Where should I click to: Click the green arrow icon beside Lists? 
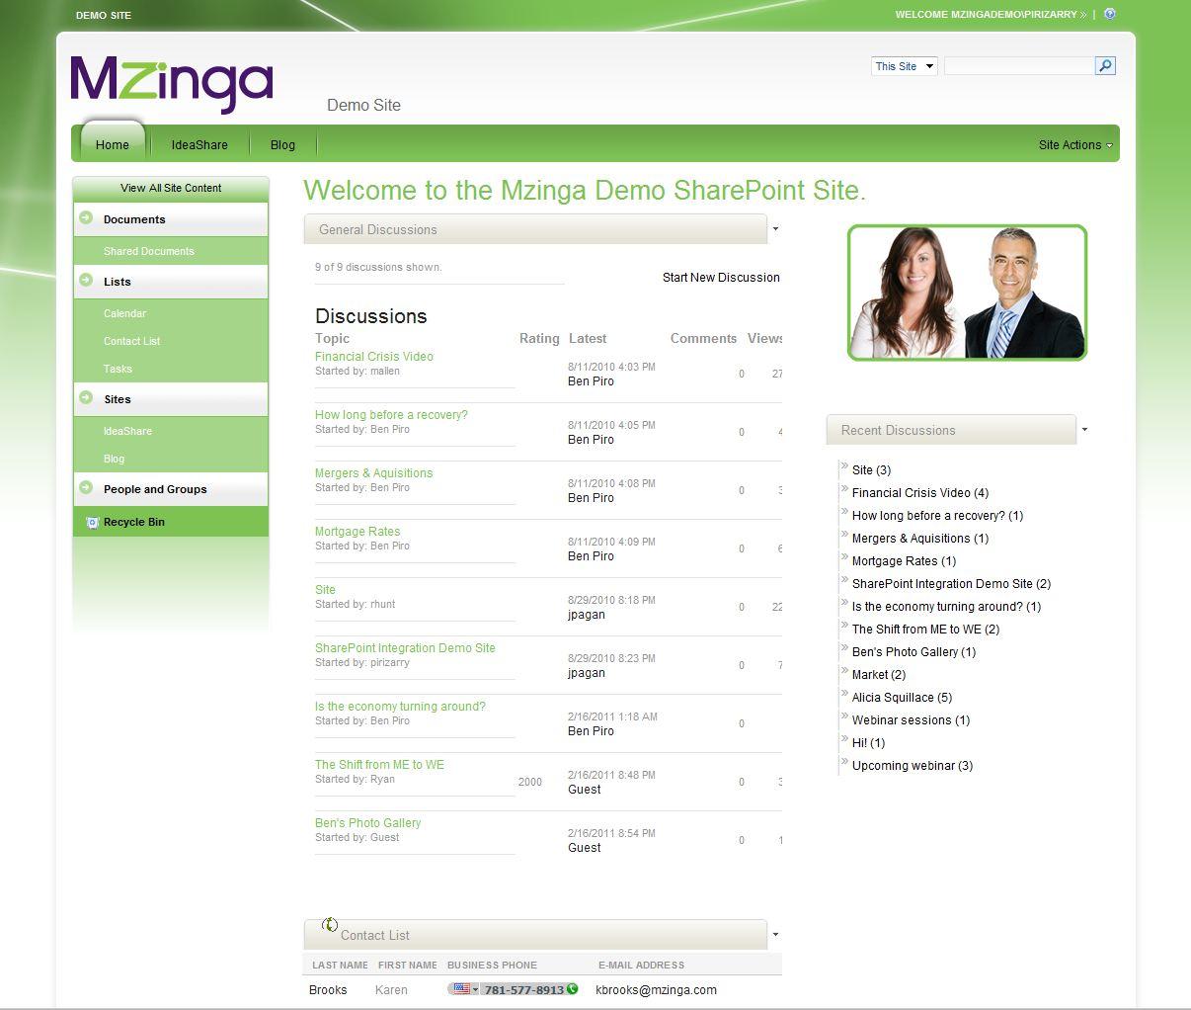(x=87, y=281)
